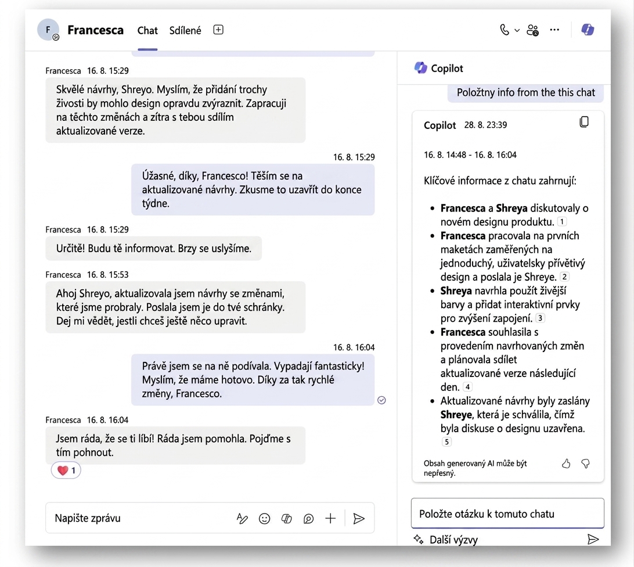Viewport: 634px width, 567px height.
Task: Open Copilot compose icon in message box
Action: click(x=286, y=518)
